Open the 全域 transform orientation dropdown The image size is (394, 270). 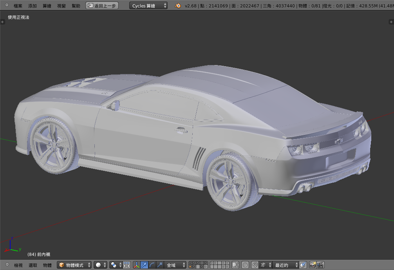coord(175,265)
